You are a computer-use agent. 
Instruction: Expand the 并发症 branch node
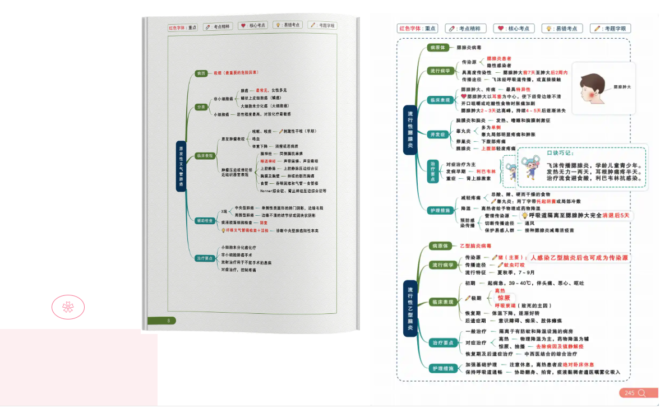(x=436, y=135)
